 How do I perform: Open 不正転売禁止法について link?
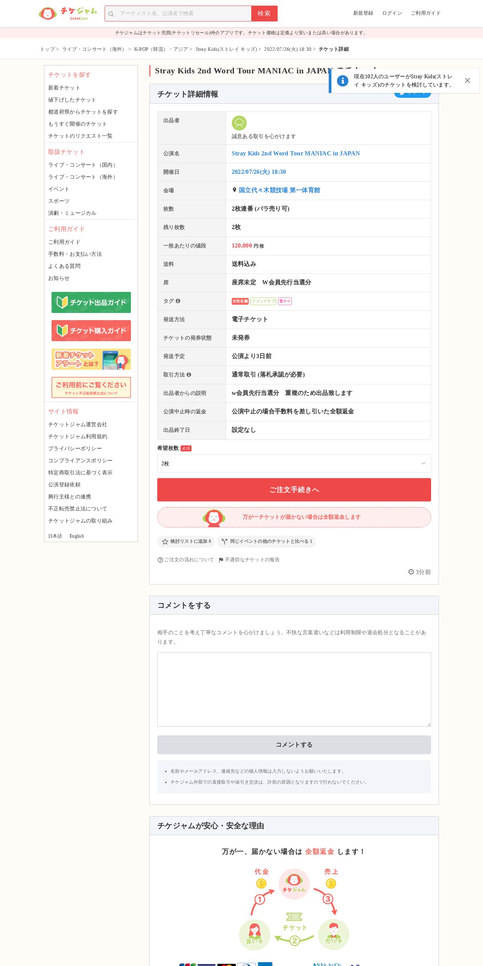click(77, 509)
